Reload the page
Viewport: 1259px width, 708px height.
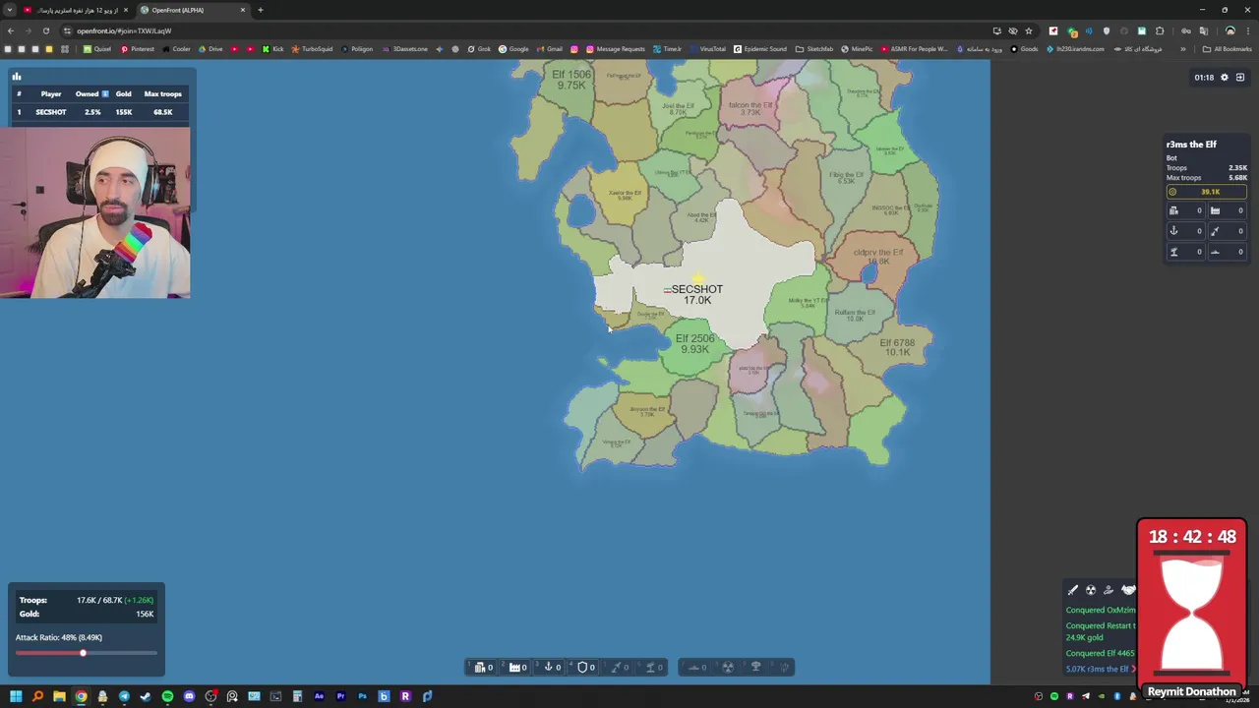click(45, 30)
